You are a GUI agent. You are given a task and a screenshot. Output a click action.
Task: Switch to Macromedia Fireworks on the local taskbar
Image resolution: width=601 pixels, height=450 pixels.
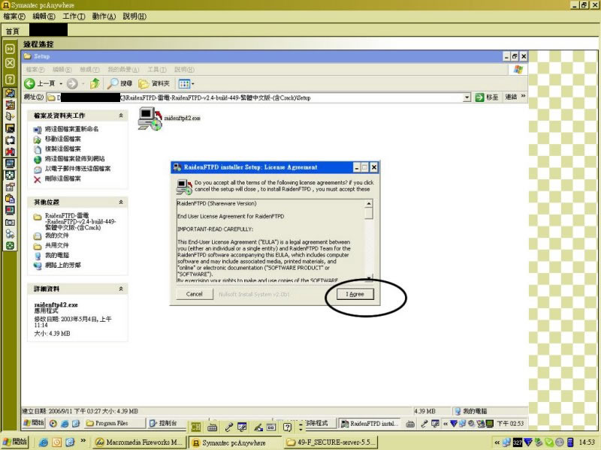pos(140,442)
